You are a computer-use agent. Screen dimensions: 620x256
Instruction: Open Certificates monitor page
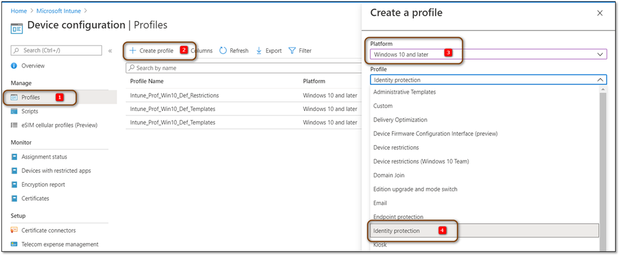pyautogui.click(x=35, y=198)
